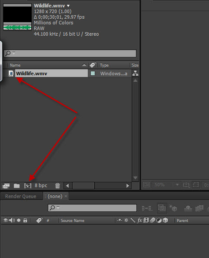This screenshot has width=209, height=258.
Task: Open project search filter dropdown arrow
Action: 13,53
